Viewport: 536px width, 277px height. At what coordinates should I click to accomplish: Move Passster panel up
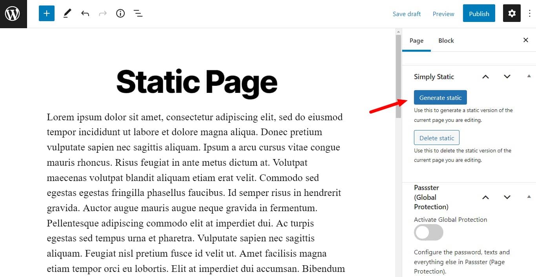coord(485,197)
